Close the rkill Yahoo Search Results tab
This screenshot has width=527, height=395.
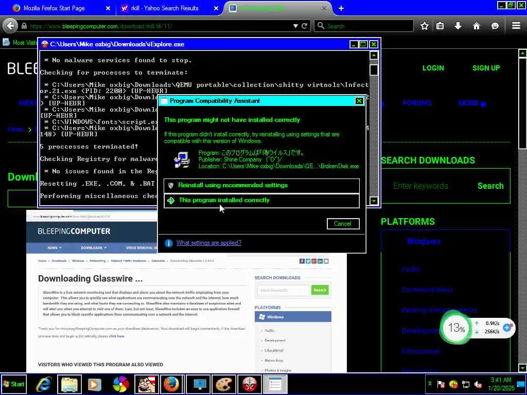pyautogui.click(x=216, y=8)
